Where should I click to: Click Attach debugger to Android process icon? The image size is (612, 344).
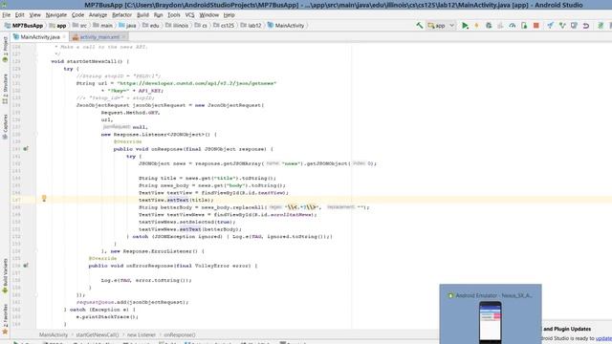pos(524,26)
